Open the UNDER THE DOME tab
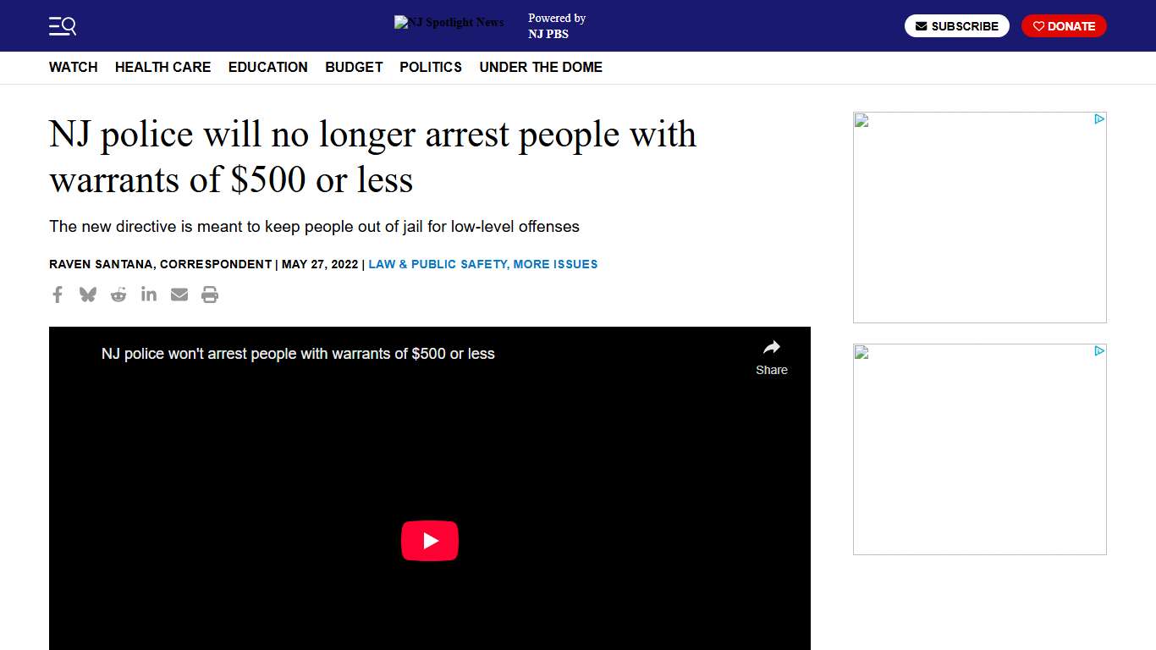The height and width of the screenshot is (650, 1156). 541,67
